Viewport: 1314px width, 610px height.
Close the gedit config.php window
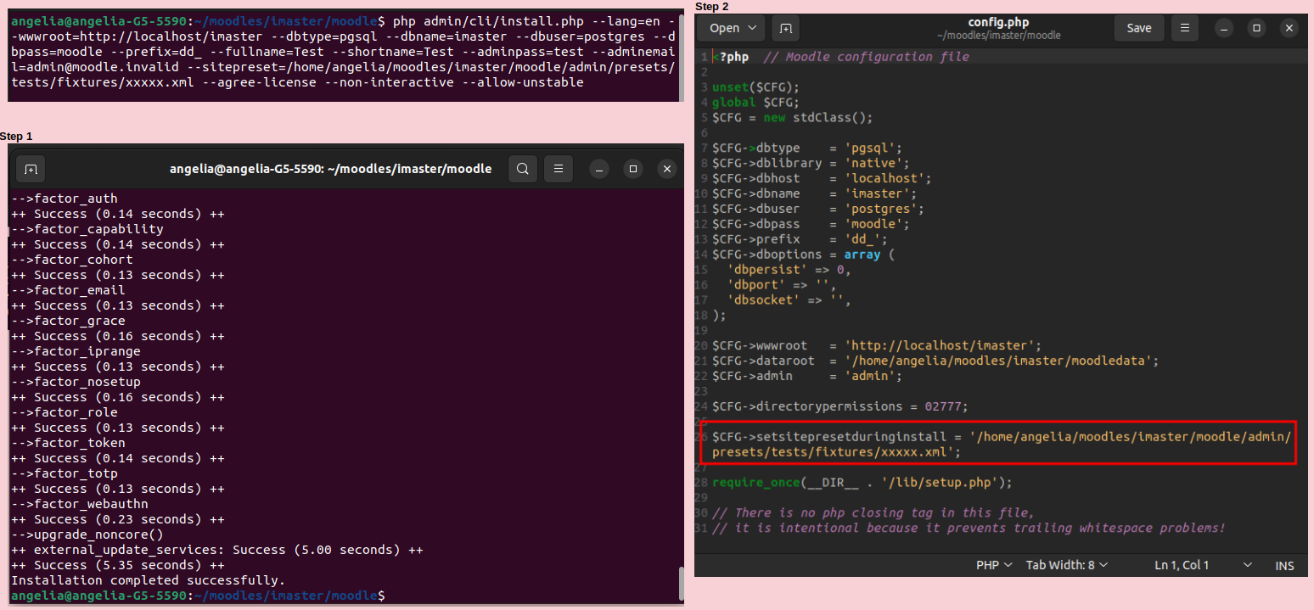tap(1289, 28)
